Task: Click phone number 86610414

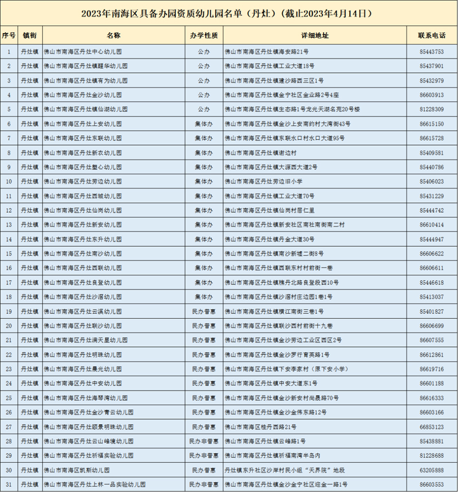Action: tap(432, 225)
